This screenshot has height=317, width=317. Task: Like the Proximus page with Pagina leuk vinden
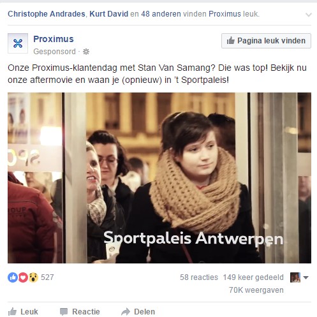tap(266, 41)
